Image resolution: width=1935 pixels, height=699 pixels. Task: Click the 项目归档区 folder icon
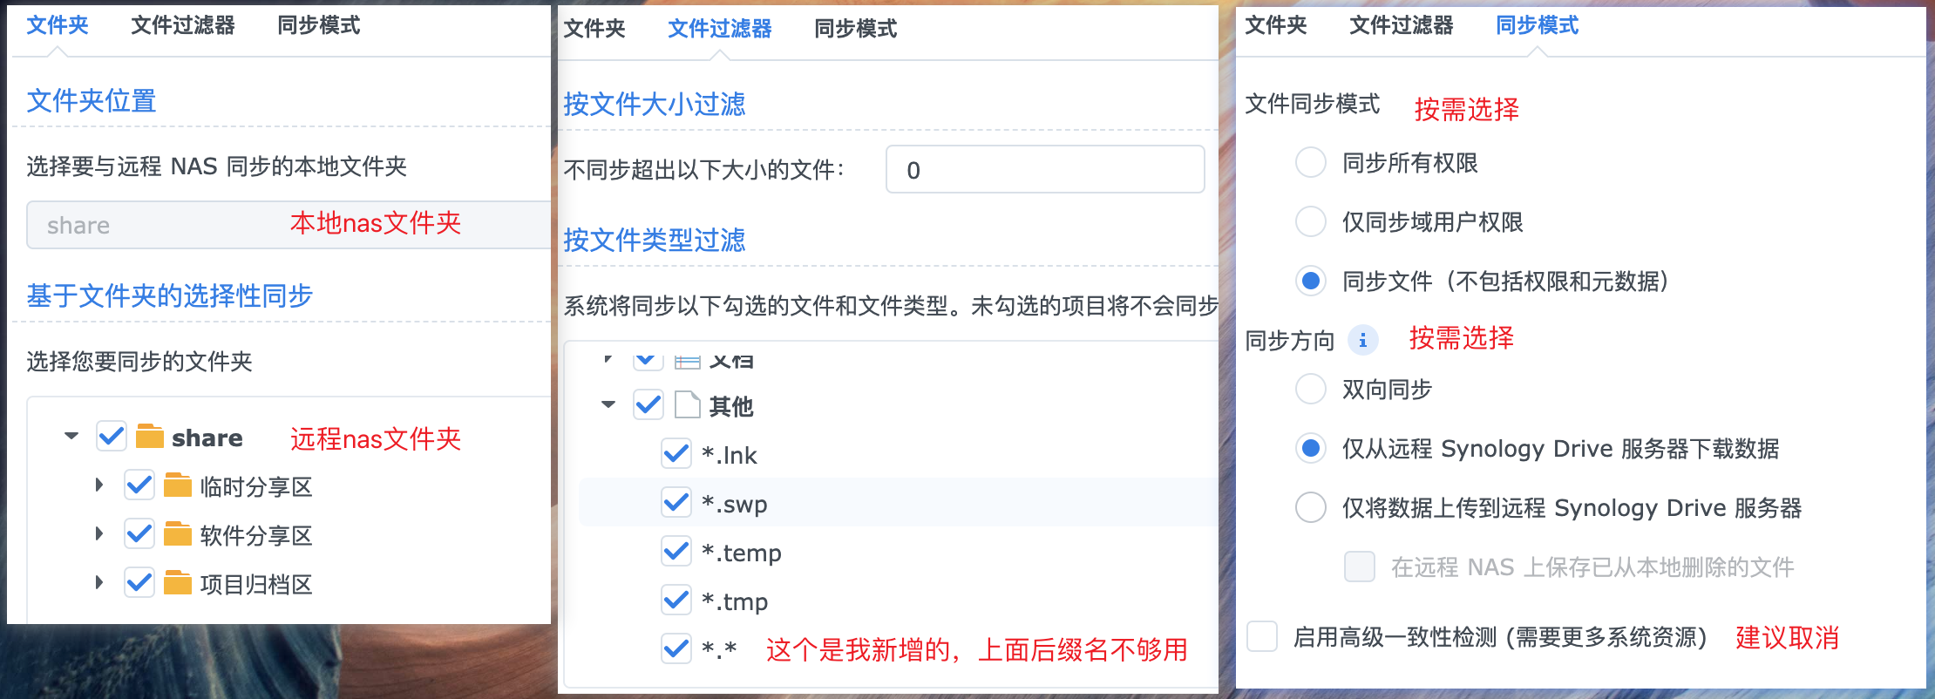tap(179, 583)
